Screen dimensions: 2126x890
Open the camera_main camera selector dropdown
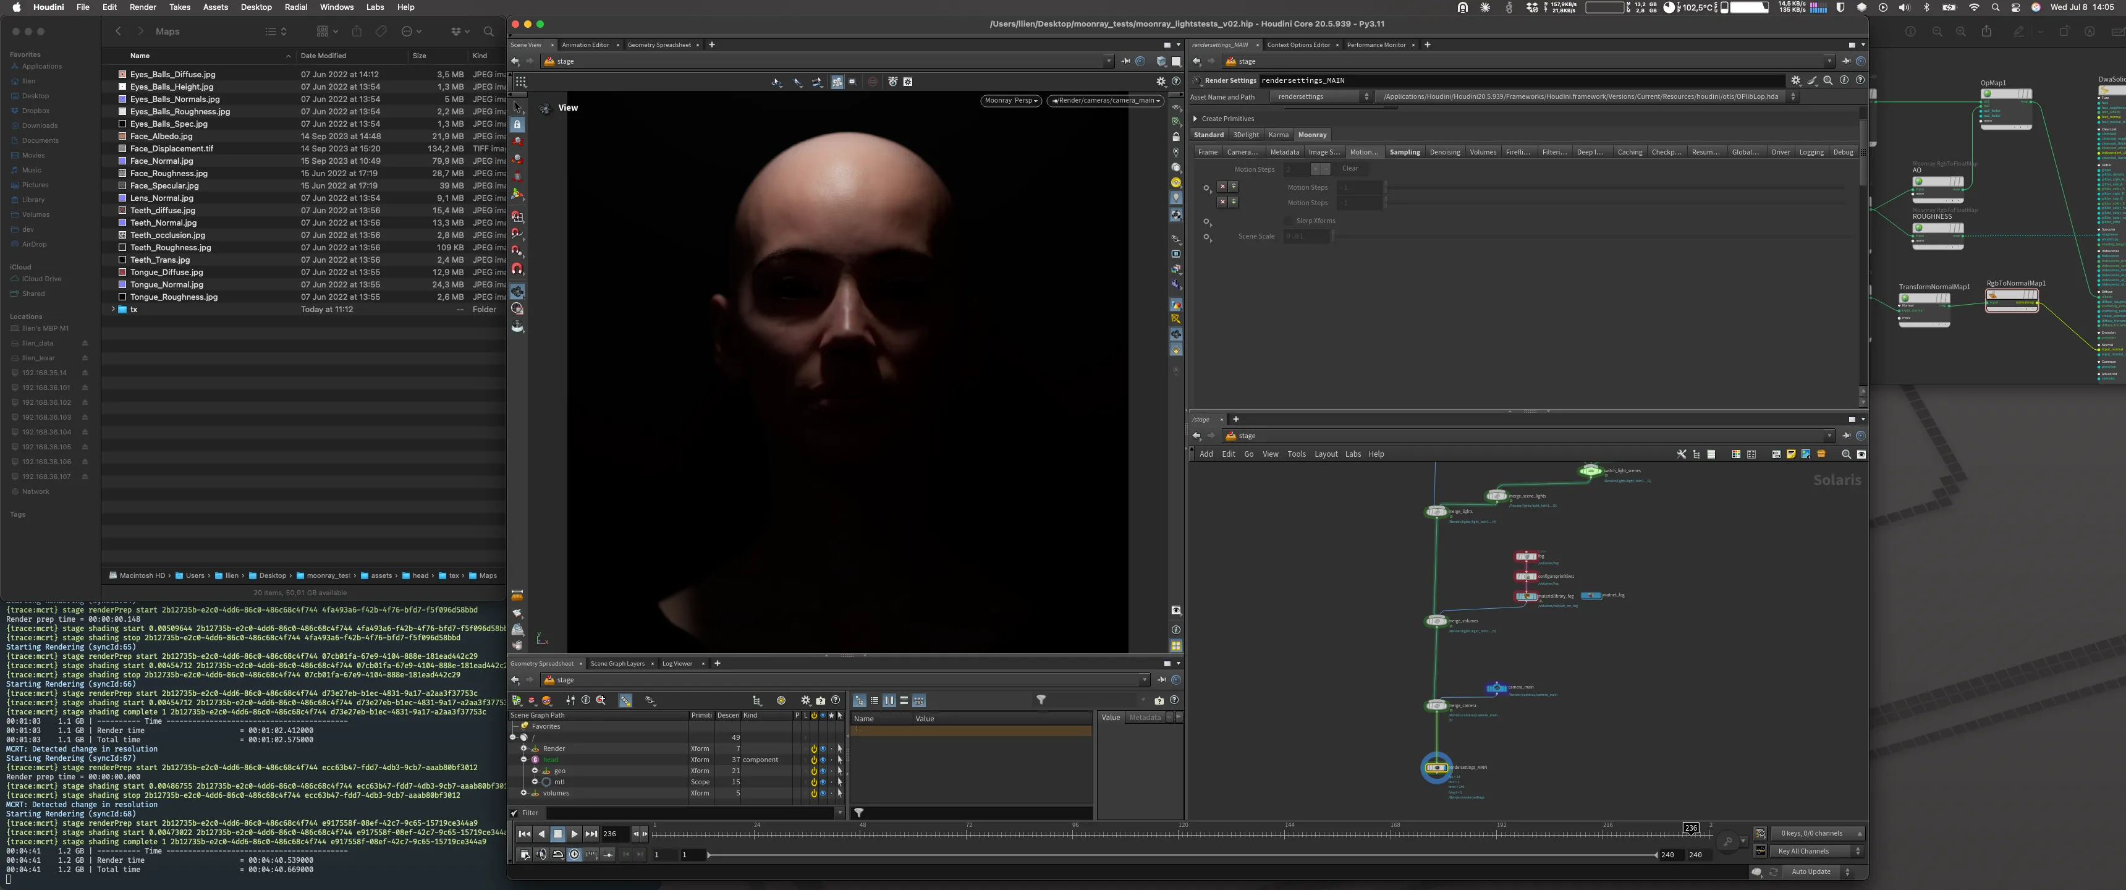(1104, 101)
